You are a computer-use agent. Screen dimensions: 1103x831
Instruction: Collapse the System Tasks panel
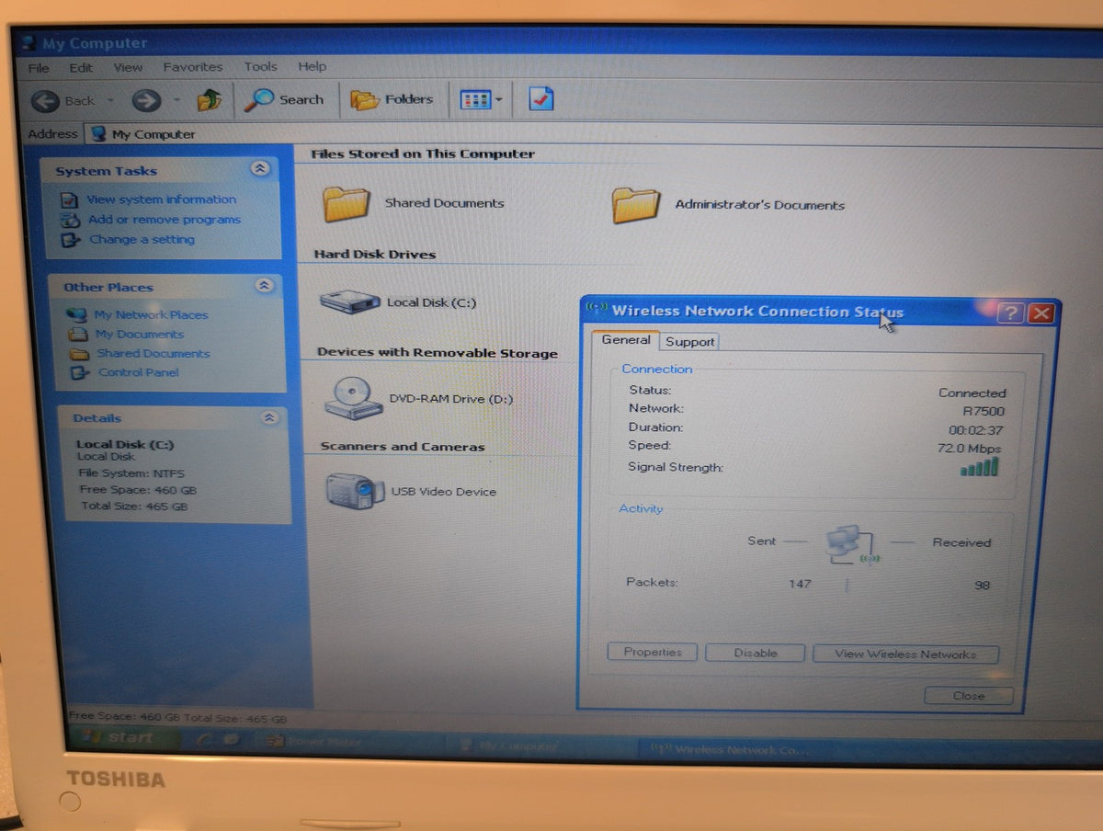pyautogui.click(x=260, y=168)
